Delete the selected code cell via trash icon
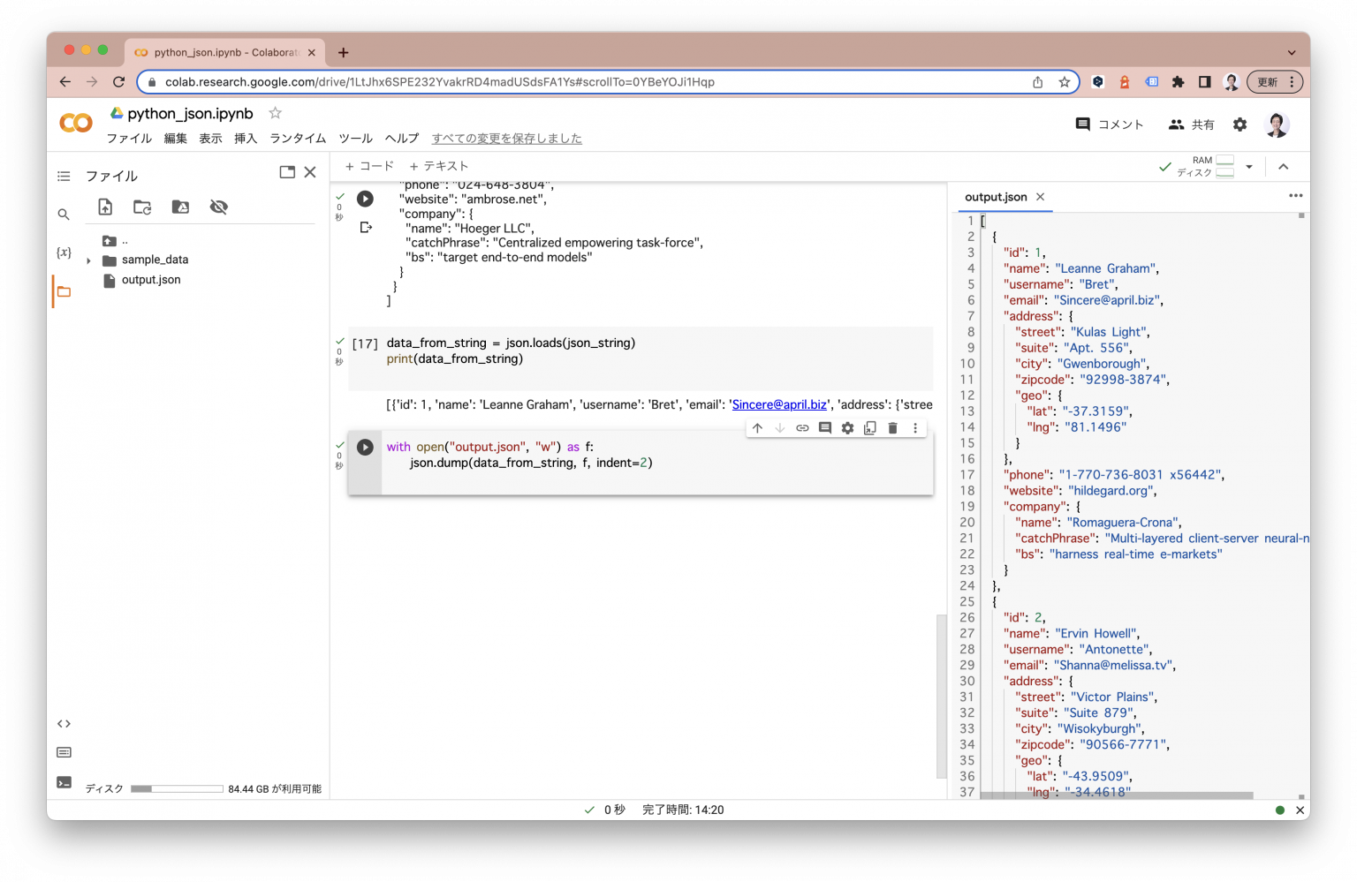Image resolution: width=1357 pixels, height=882 pixels. pos(892,427)
